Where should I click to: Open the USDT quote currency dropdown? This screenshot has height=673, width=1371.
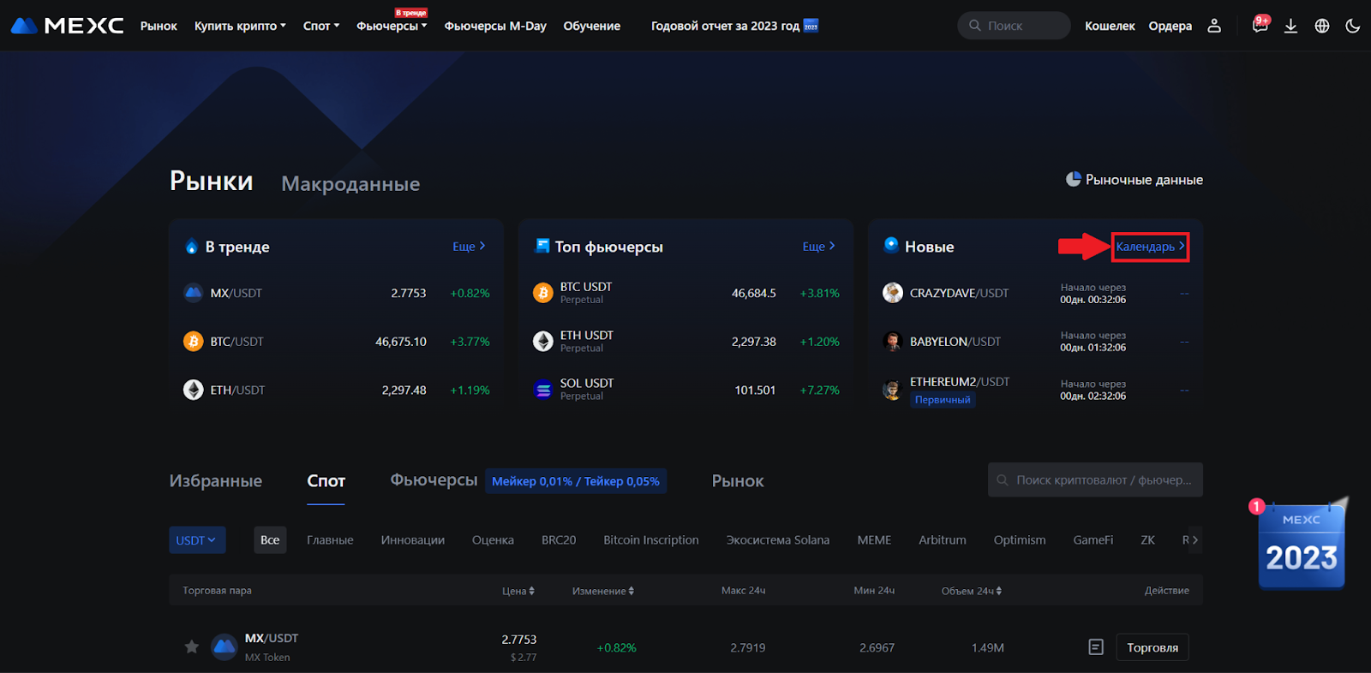point(197,539)
